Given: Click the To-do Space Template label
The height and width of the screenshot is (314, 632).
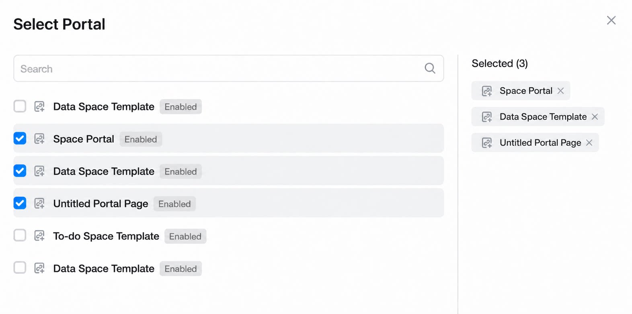Looking at the screenshot, I should [x=106, y=236].
